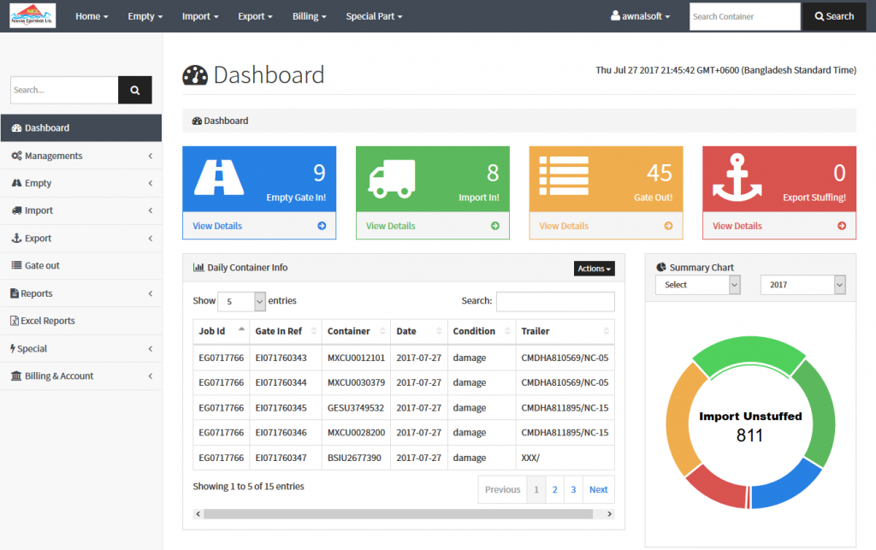Click the top Search button
The height and width of the screenshot is (550, 876).
click(834, 16)
